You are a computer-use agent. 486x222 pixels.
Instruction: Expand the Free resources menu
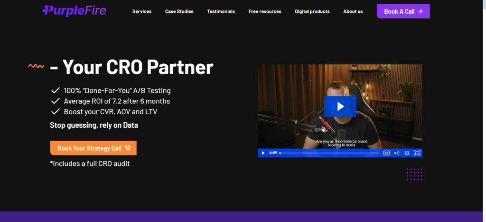tap(264, 11)
